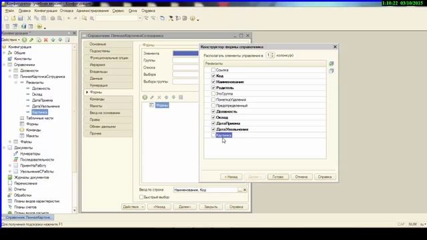Open the Действия dropdown at the window bottom
The height and width of the screenshot is (240, 427).
tap(133, 207)
